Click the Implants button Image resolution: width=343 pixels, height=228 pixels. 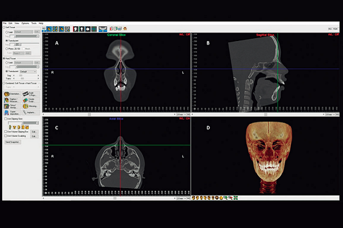(x=31, y=113)
